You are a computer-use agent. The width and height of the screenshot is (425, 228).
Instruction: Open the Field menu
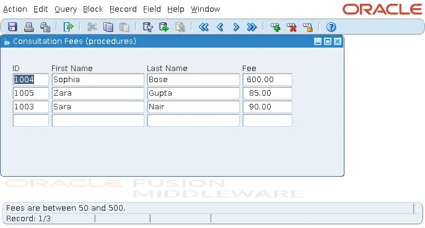tap(152, 9)
